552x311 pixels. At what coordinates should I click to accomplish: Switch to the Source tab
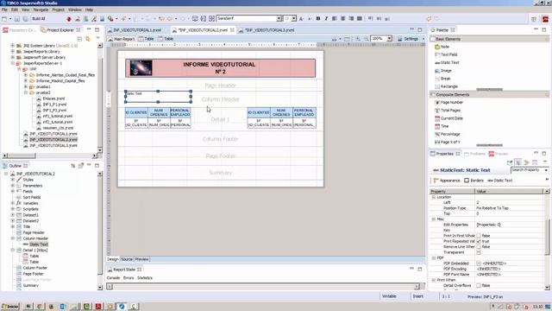click(127, 259)
